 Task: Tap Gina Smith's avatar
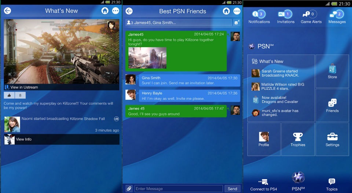coord(131,79)
